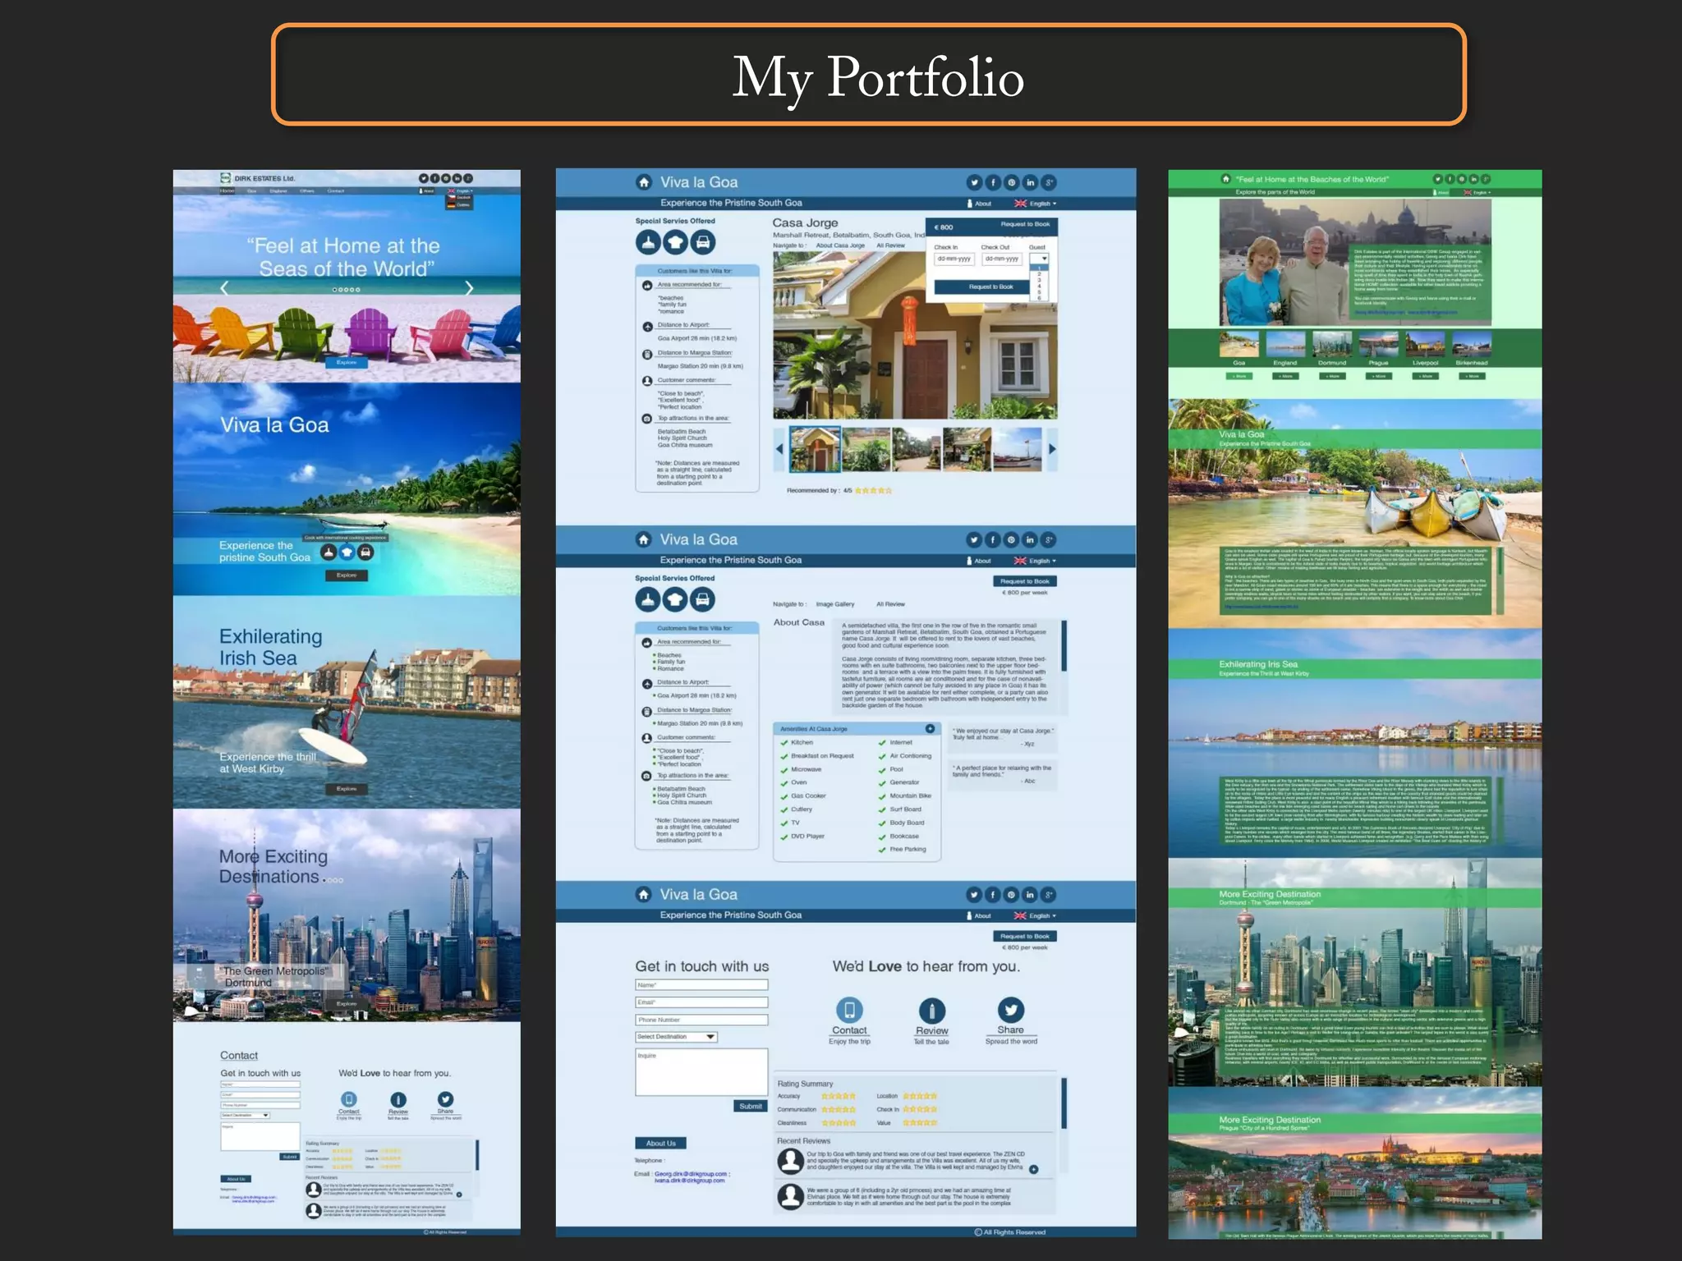Click the Kitchen checkmark in amenities list
This screenshot has width=1682, height=1261.
tap(784, 742)
